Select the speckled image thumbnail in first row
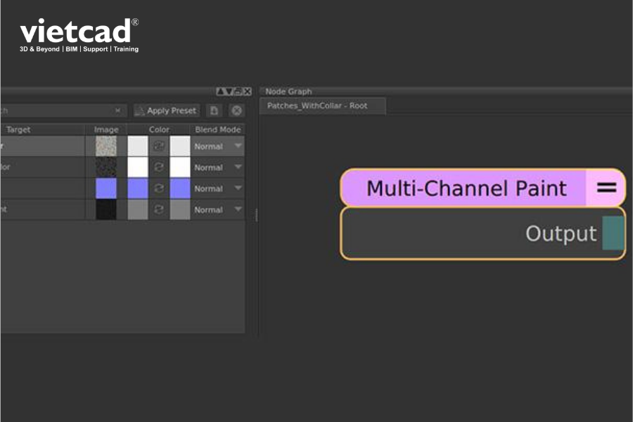This screenshot has width=633, height=422. click(106, 146)
